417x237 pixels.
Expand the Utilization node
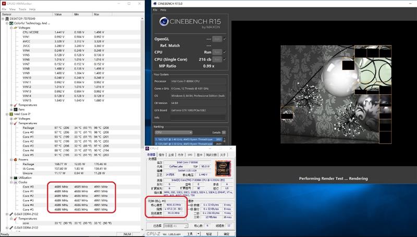[x=11, y=178]
